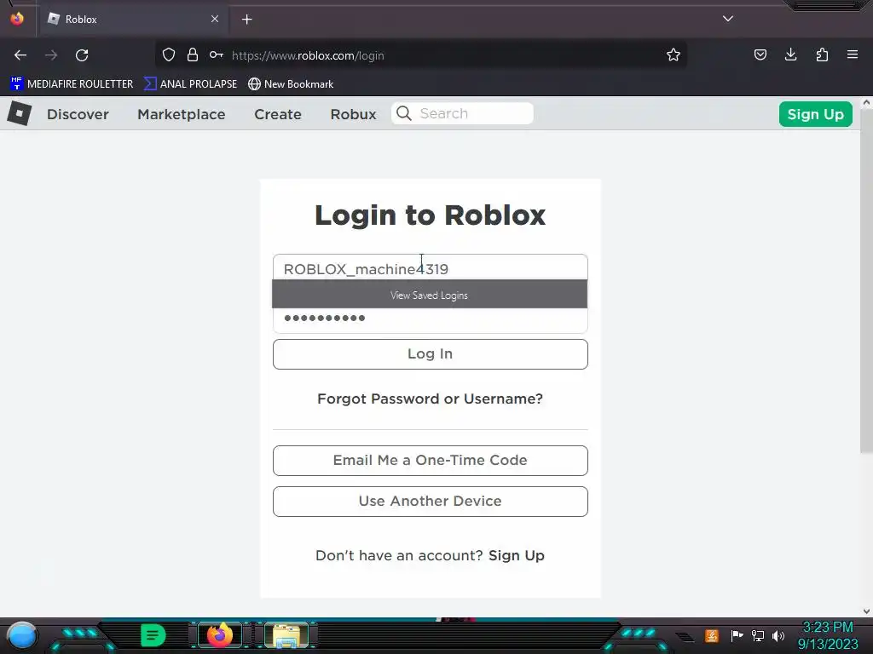
Task: Click the page scrollbar up arrow
Action: tap(866, 103)
